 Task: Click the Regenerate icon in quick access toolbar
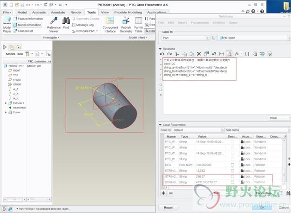[45, 5]
